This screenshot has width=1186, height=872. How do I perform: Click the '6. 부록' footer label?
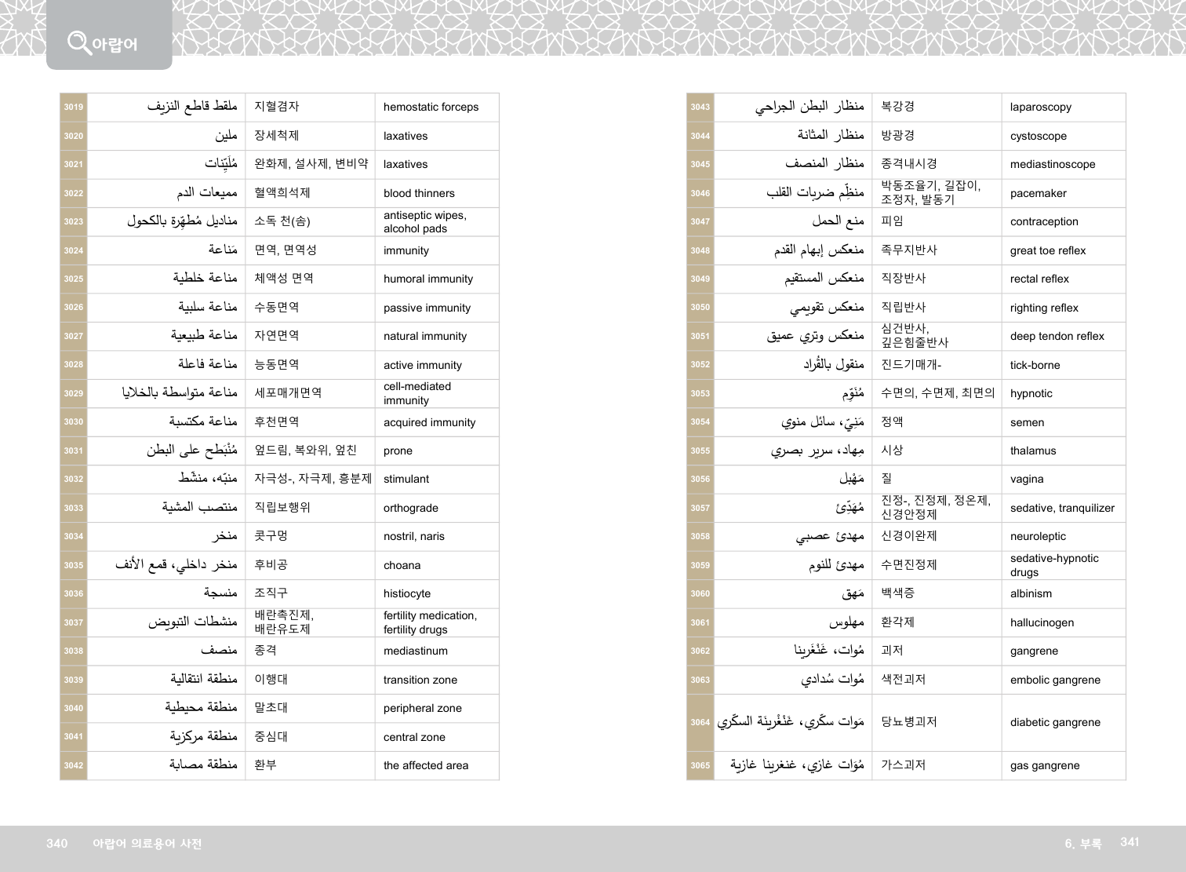tap(1082, 843)
